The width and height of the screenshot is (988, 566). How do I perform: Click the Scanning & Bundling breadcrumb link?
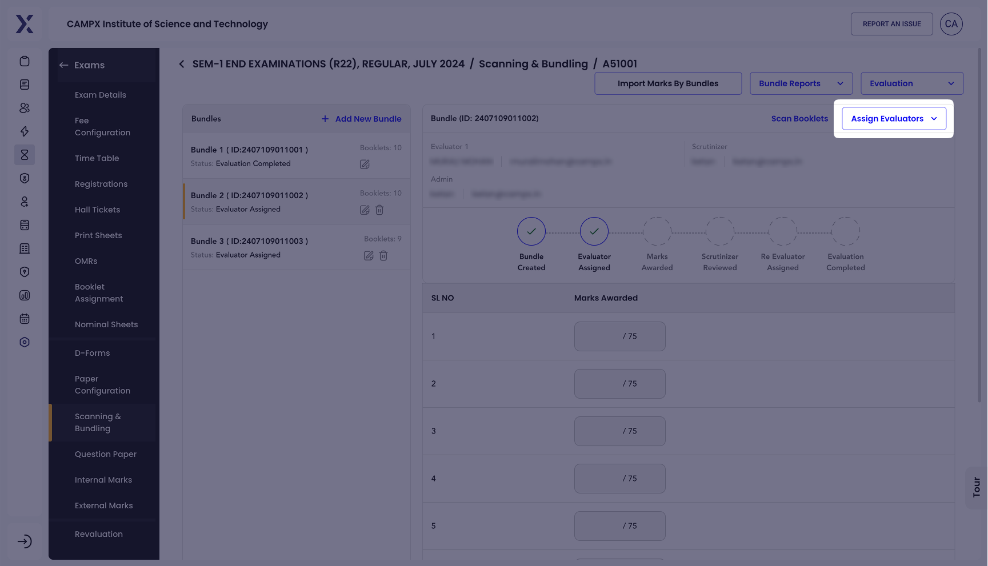pyautogui.click(x=533, y=64)
